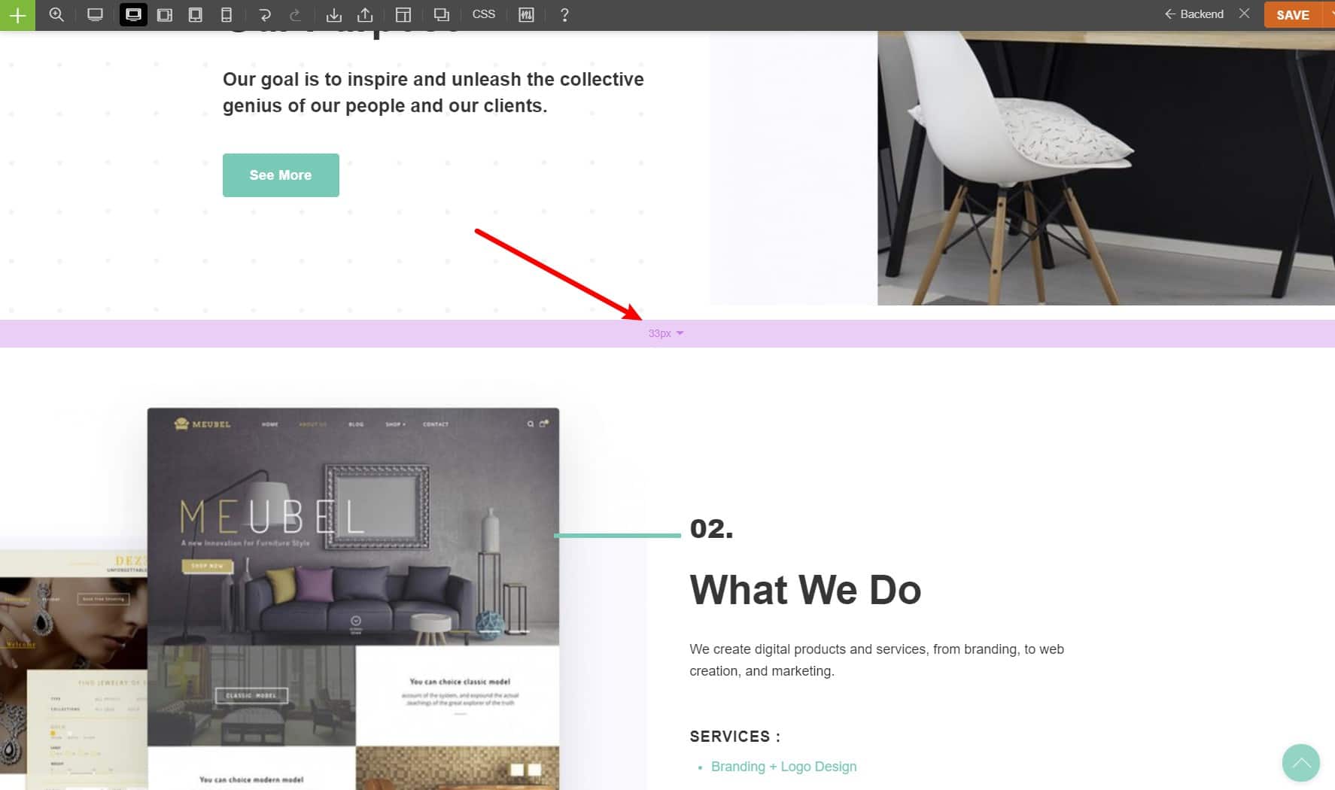Open the page layout template icon
The height and width of the screenshot is (790, 1335).
click(403, 14)
